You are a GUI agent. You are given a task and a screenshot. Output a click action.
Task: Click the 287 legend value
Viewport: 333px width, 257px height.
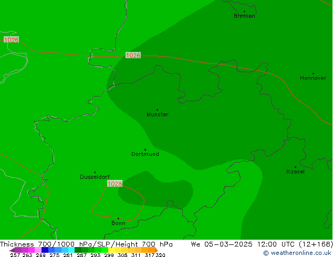tap(82, 255)
